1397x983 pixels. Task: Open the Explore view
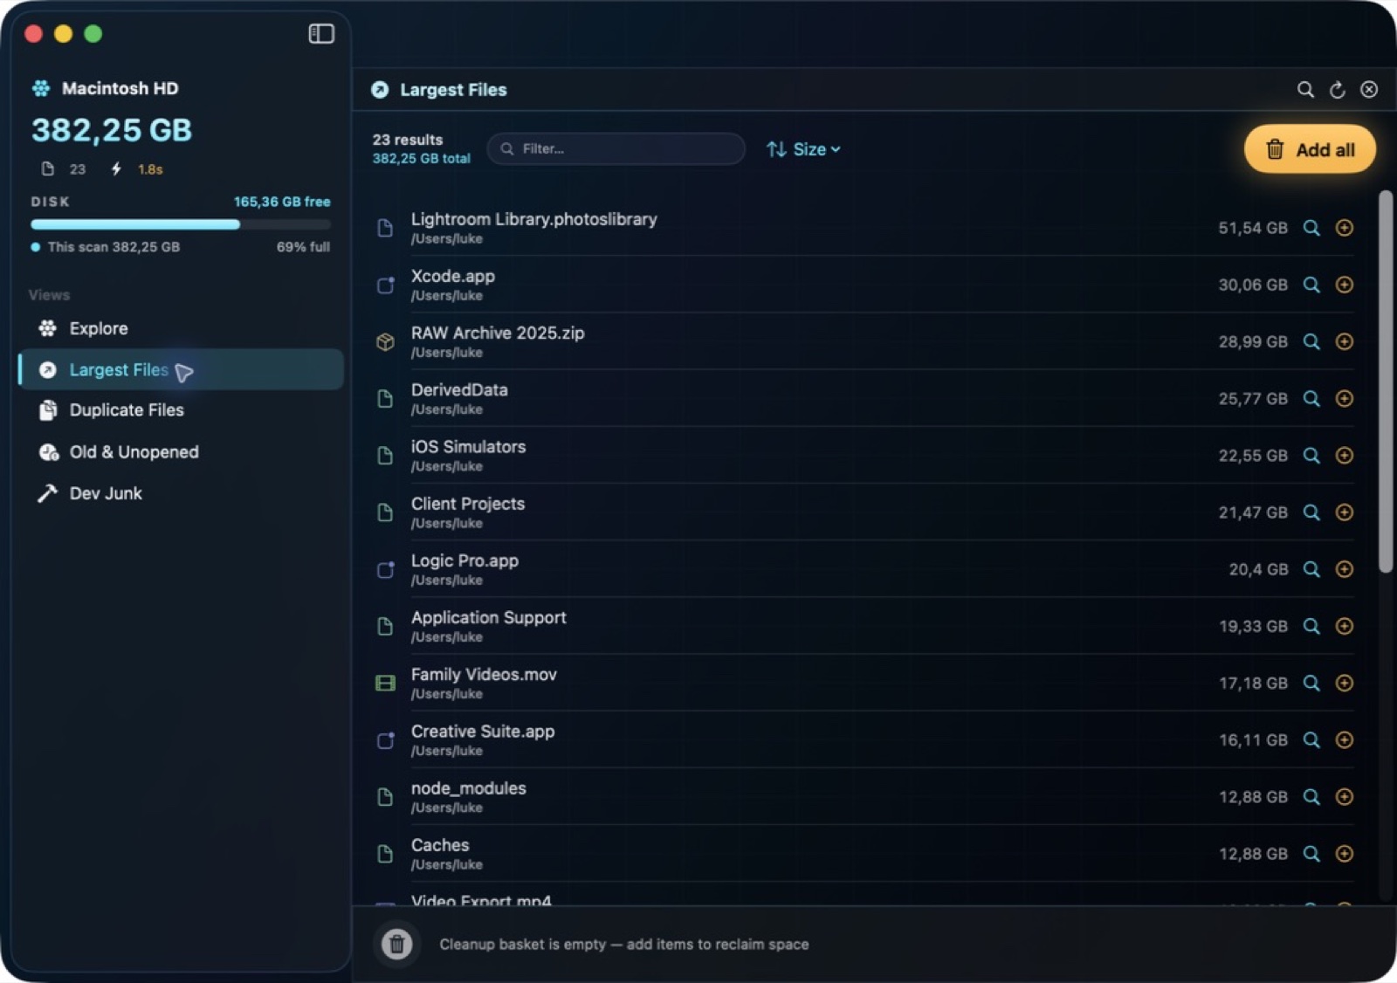pos(181,328)
